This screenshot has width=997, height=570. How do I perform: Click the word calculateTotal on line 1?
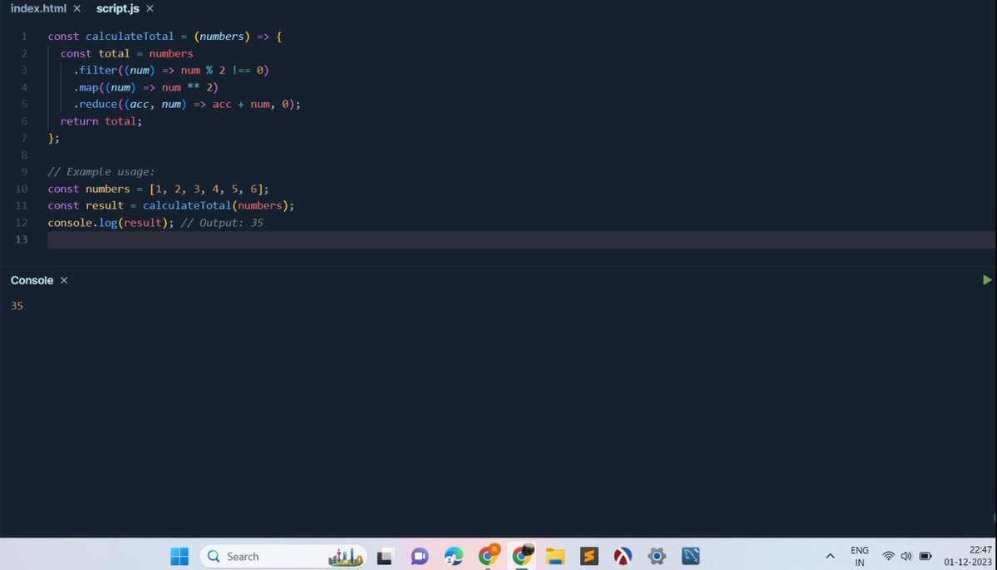coord(130,37)
